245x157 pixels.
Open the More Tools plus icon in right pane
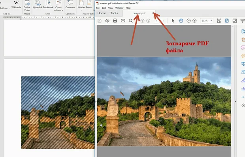coord(243,105)
